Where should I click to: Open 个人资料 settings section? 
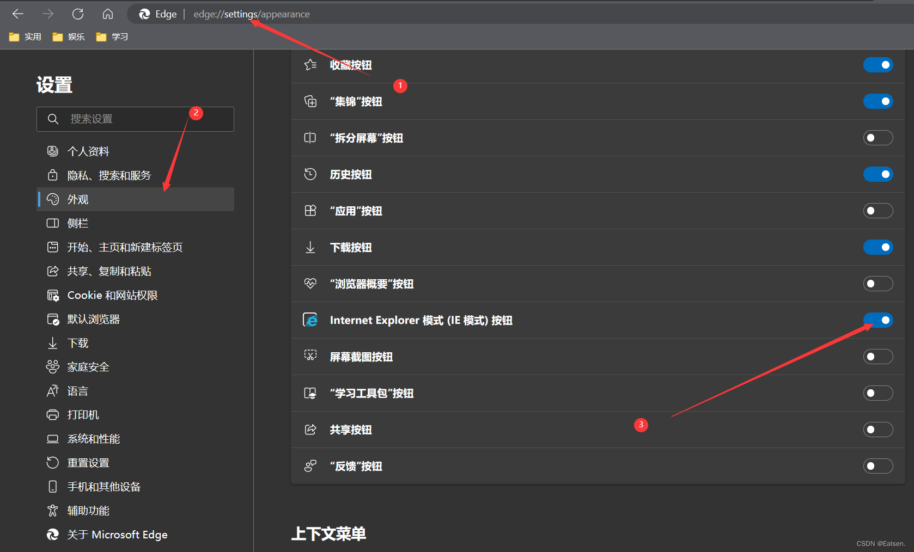click(x=136, y=151)
